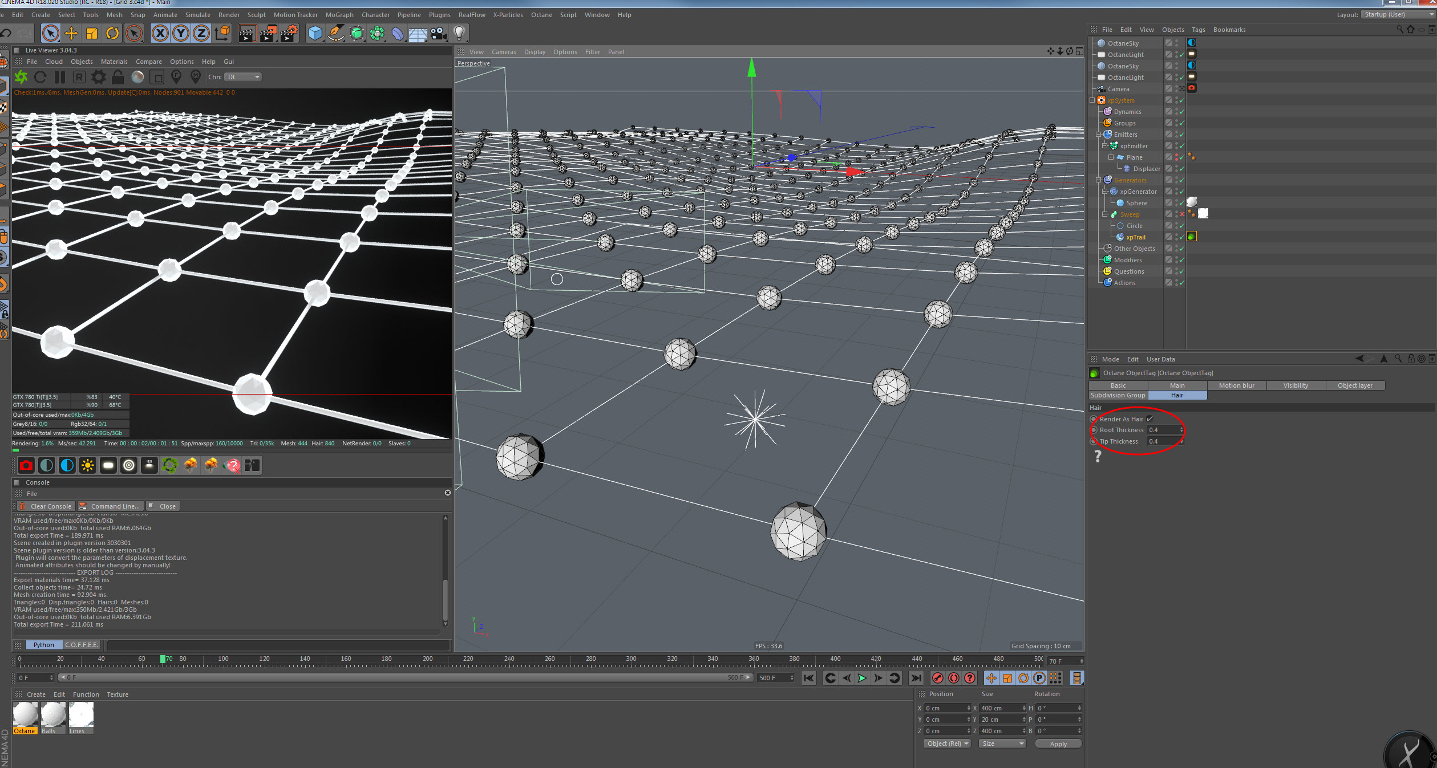Click the Clear Console button
Screen dimensions: 1437x768
tap(46, 506)
